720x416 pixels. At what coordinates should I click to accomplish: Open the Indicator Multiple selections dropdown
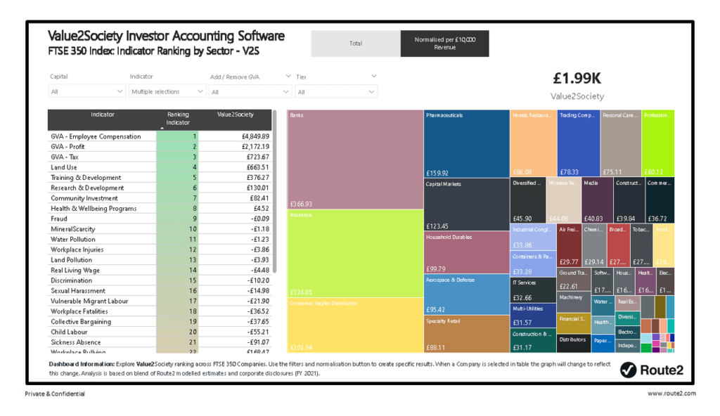coord(167,91)
